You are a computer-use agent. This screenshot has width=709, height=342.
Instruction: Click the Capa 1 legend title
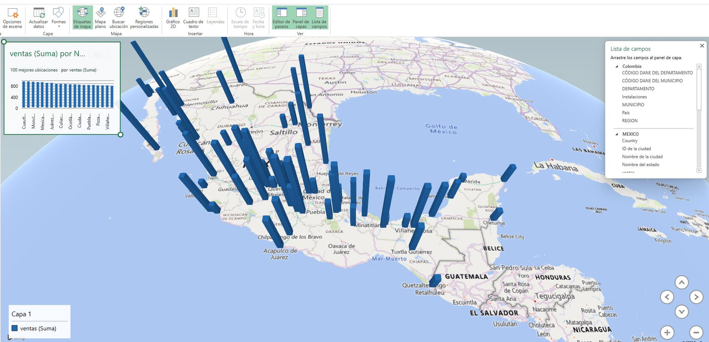[22, 314]
